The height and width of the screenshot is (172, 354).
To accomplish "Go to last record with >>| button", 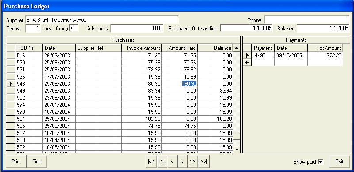I will [204, 161].
